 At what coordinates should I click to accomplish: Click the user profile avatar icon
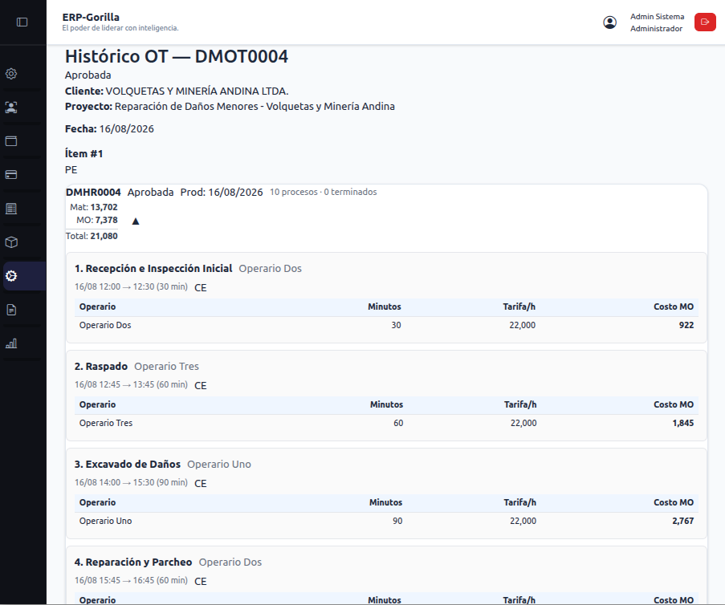tap(610, 22)
